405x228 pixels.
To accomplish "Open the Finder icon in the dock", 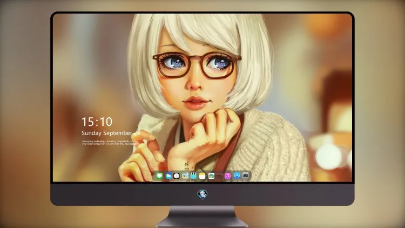I will coord(185,176).
